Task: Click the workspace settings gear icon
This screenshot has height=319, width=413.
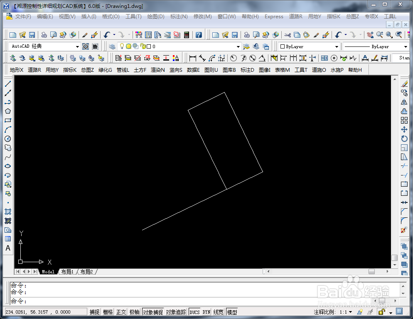Action: point(86,46)
